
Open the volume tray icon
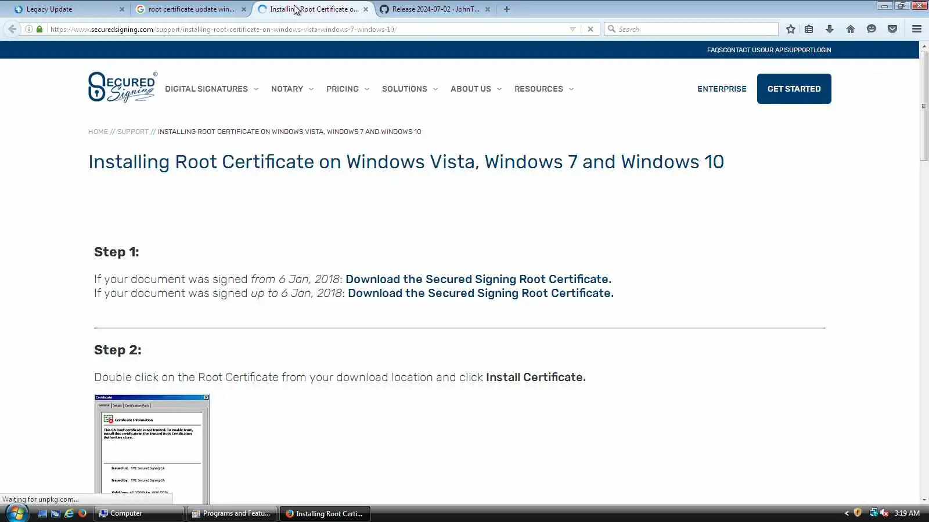point(884,513)
